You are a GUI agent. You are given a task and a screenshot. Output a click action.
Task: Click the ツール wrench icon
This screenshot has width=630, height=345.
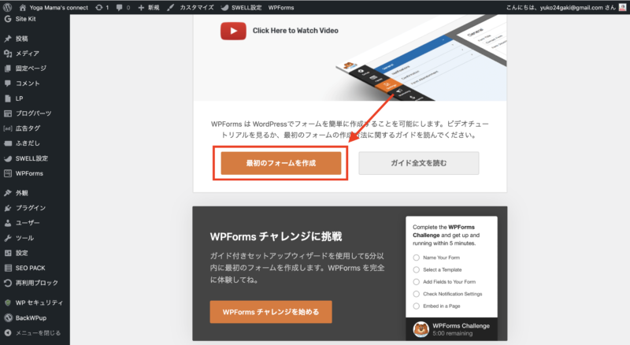(x=8, y=238)
